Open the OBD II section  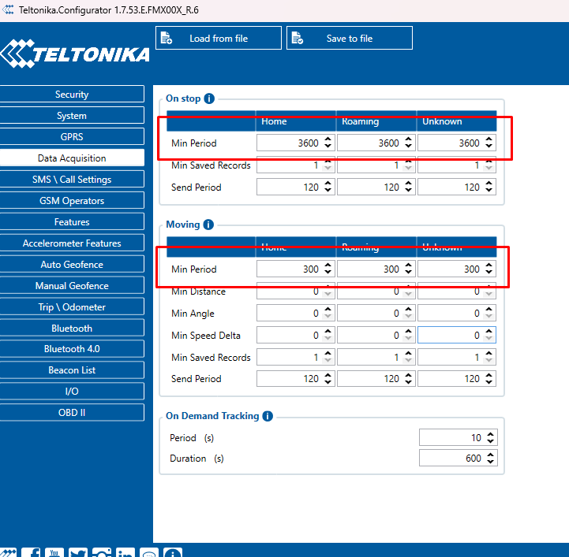click(72, 413)
